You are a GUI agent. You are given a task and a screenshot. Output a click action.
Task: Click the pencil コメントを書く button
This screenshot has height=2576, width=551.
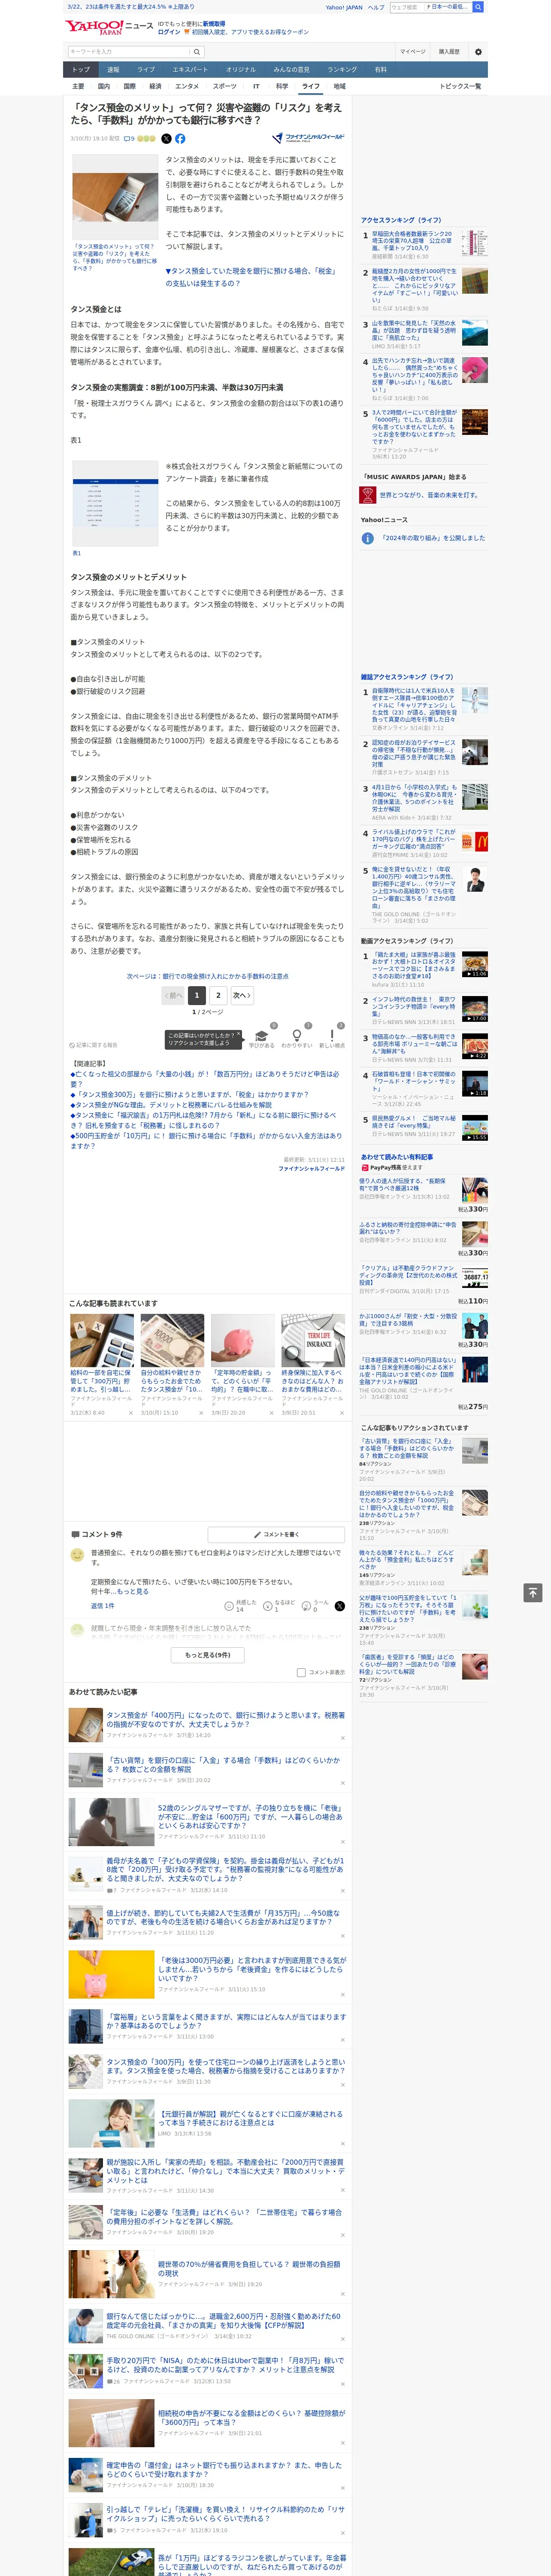tap(276, 1534)
